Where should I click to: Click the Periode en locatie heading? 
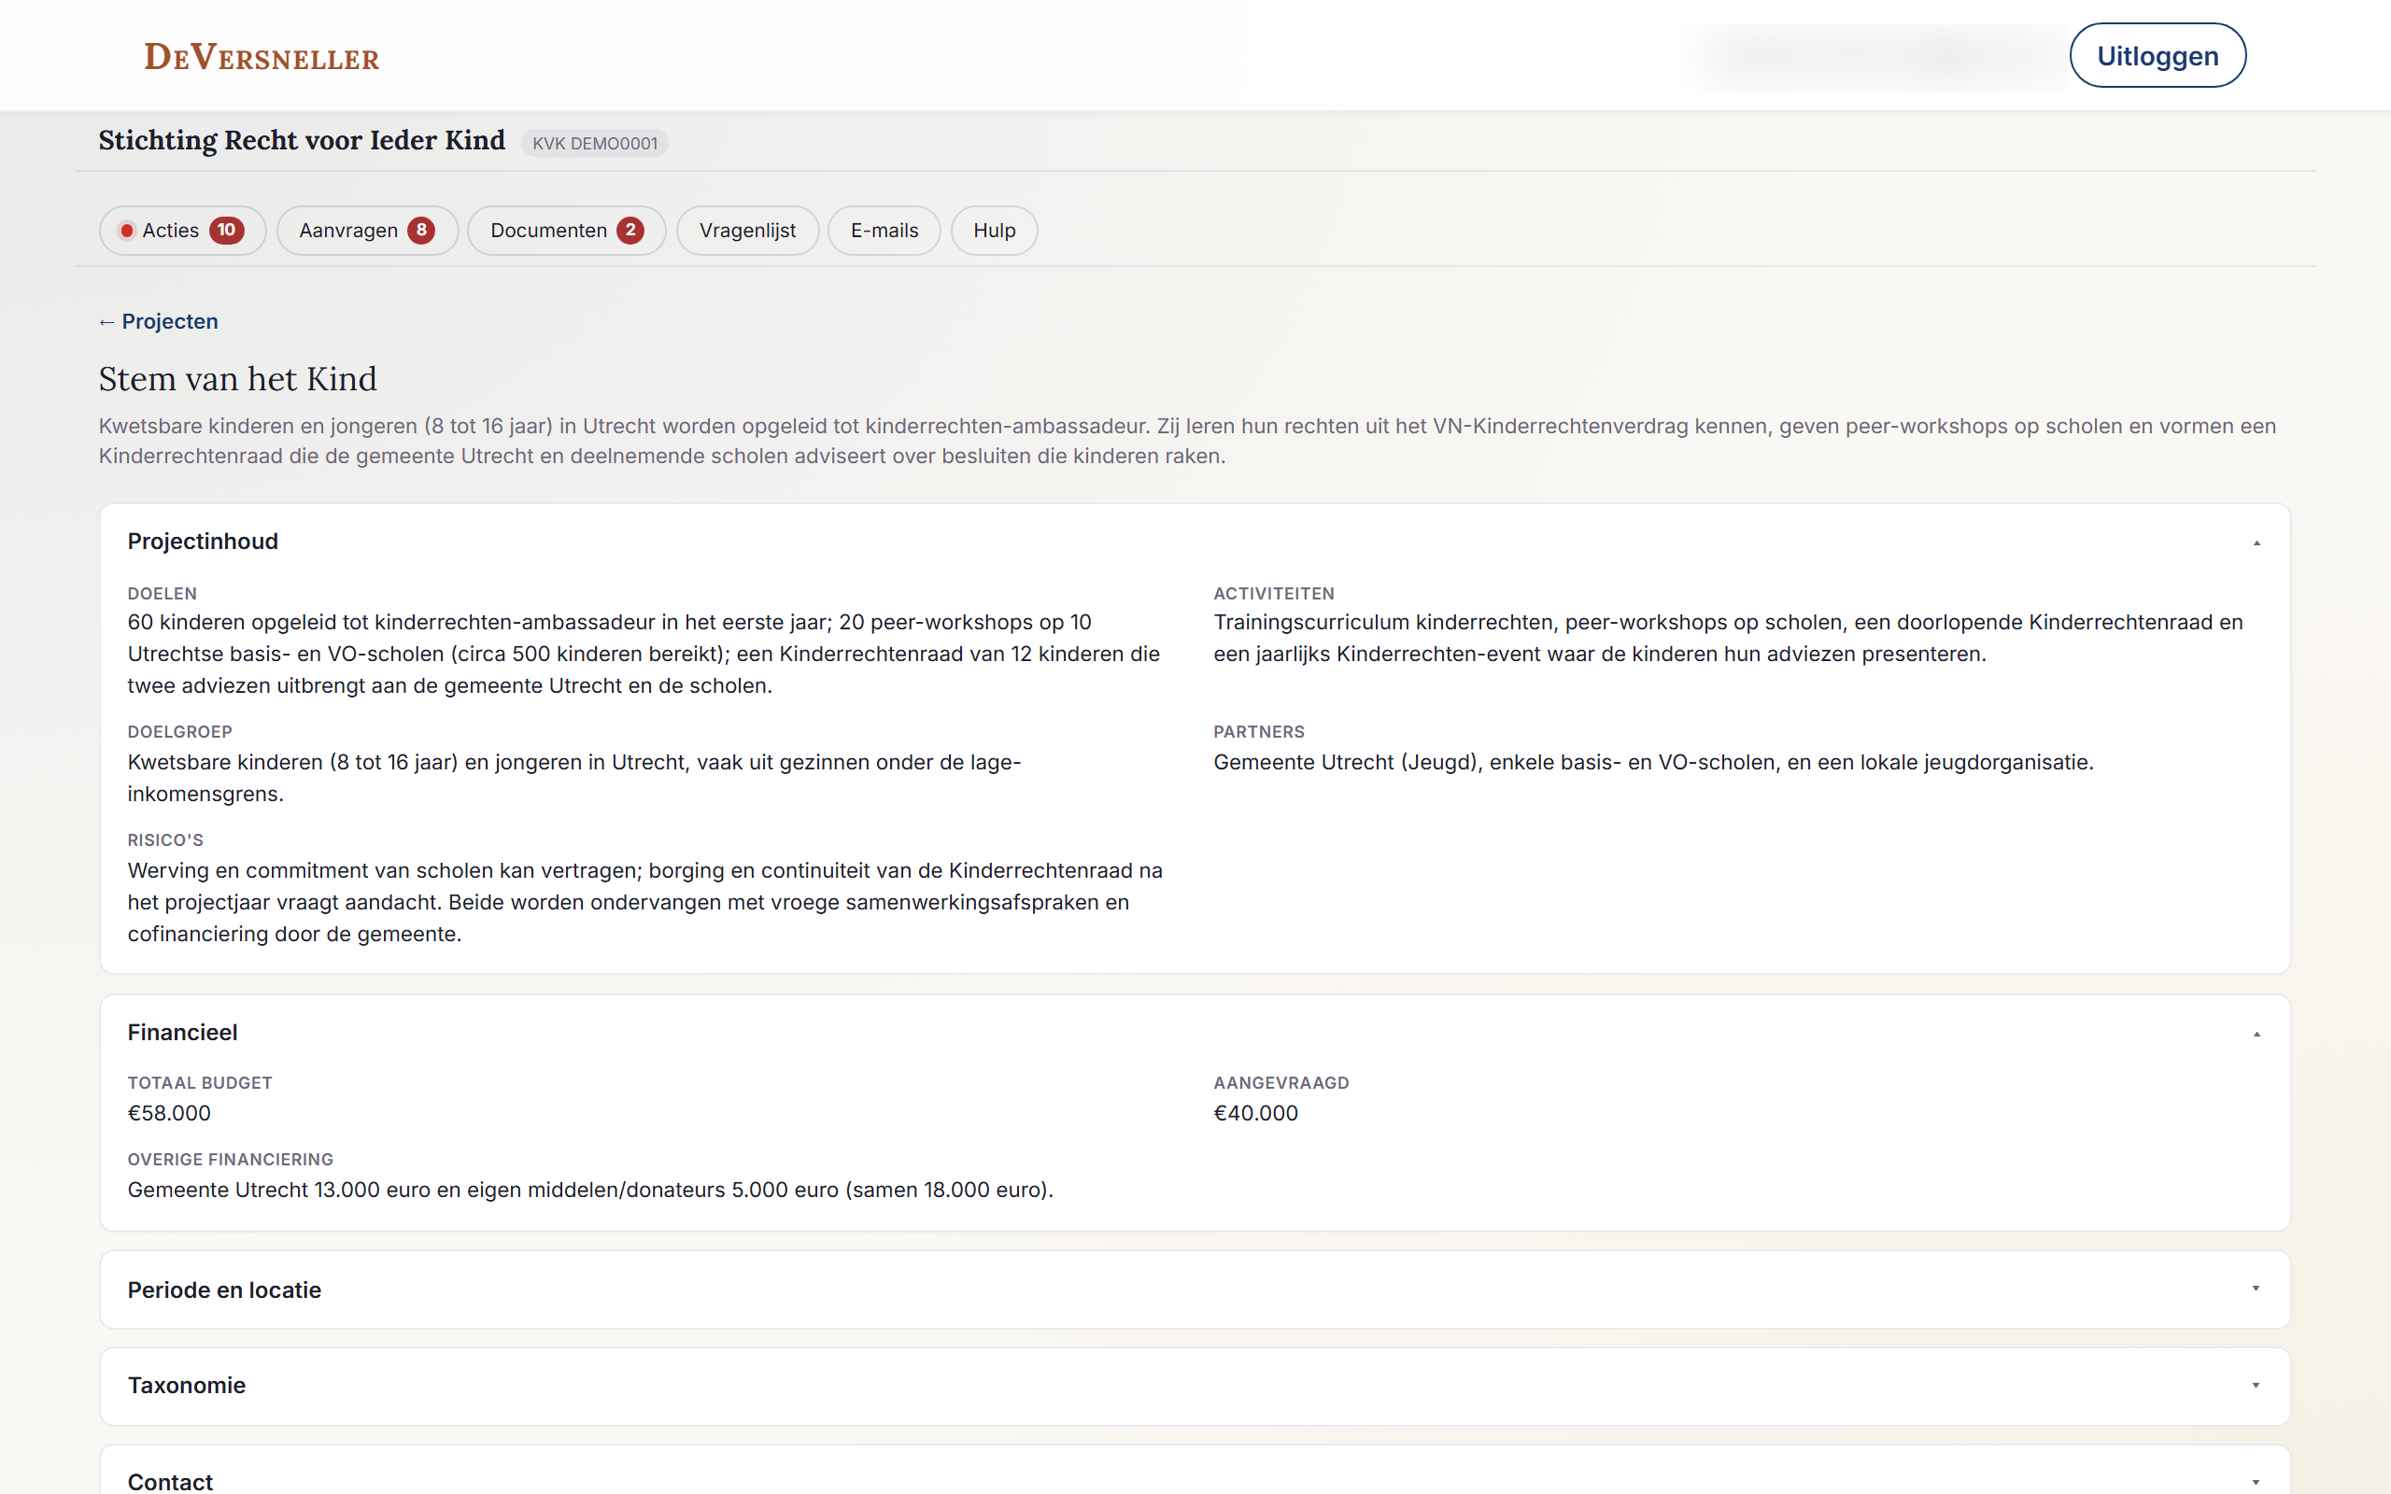point(224,1290)
